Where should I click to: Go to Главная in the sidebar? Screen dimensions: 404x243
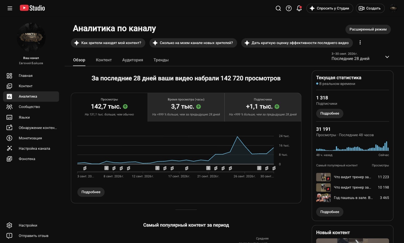[31, 76]
